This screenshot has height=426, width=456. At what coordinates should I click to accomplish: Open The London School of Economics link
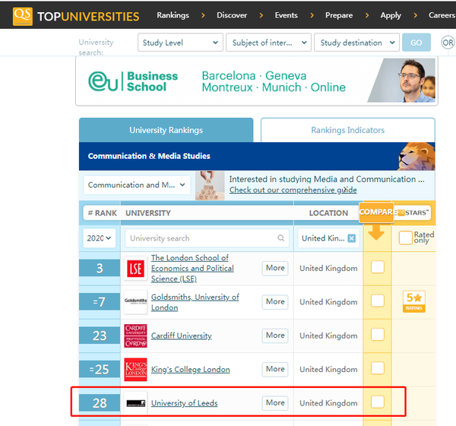coord(192,269)
